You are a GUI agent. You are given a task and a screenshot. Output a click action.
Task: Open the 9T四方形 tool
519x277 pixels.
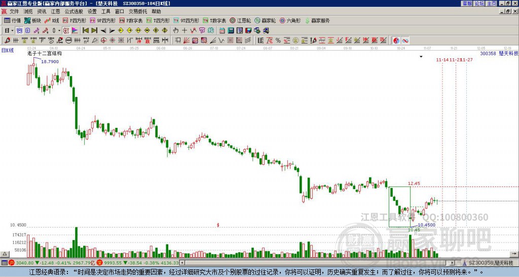point(186,20)
